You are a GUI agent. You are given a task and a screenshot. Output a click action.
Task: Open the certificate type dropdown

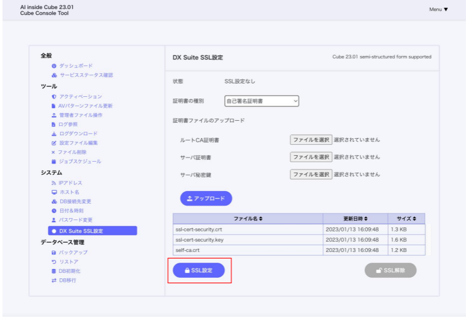click(x=262, y=101)
